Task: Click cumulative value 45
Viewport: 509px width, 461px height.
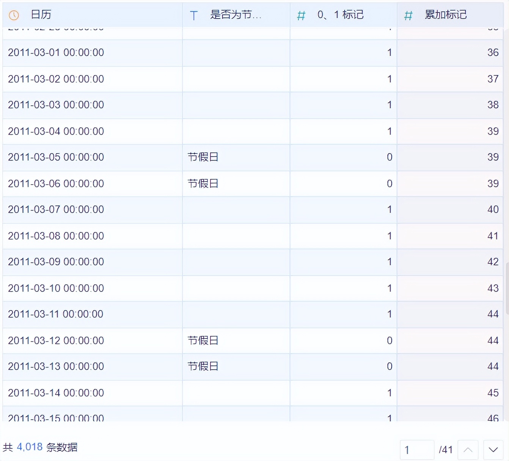Action: pos(493,393)
